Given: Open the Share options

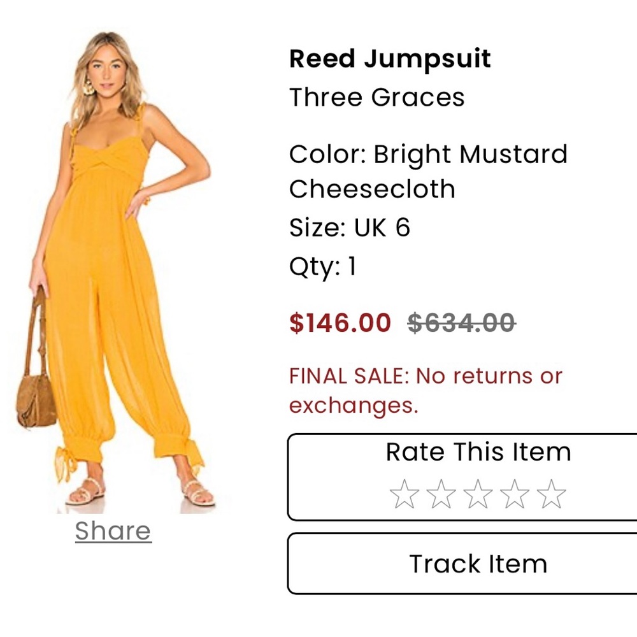Looking at the screenshot, I should [x=112, y=530].
